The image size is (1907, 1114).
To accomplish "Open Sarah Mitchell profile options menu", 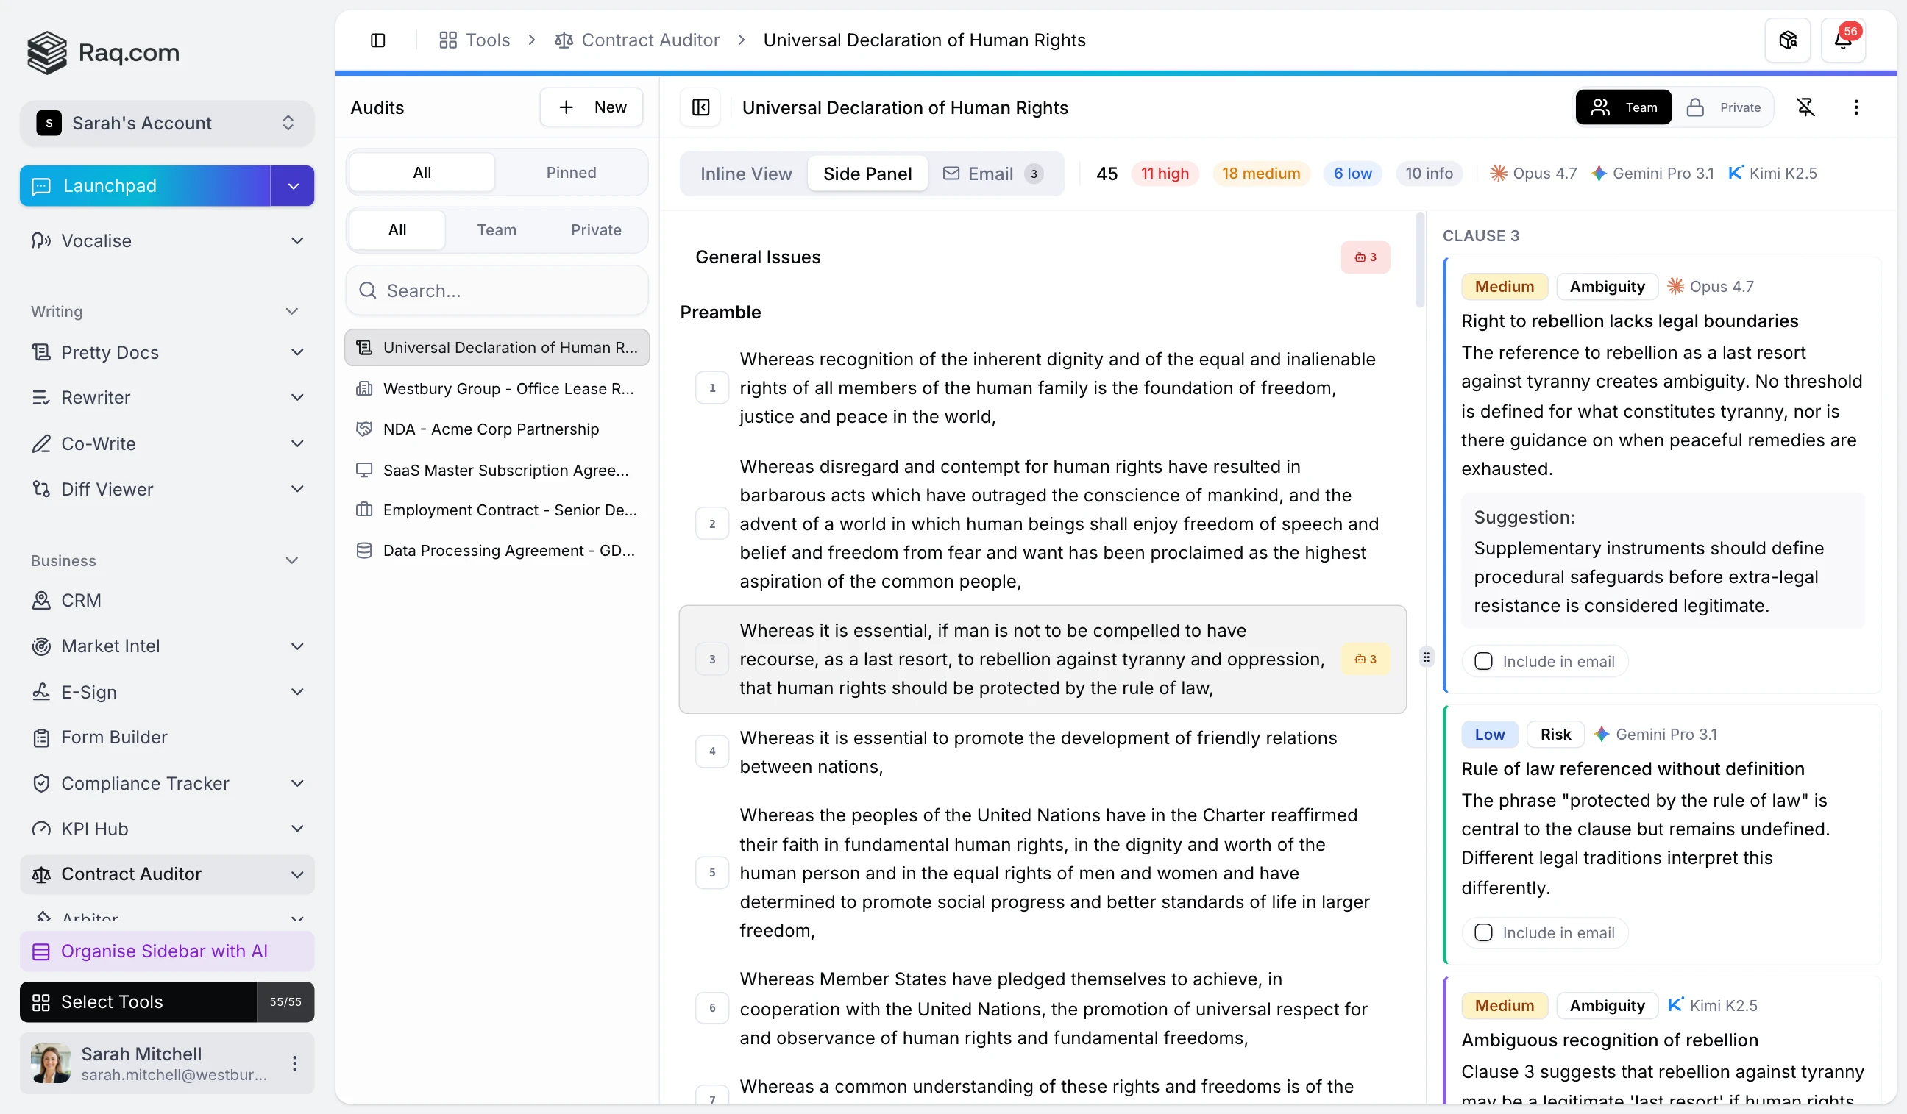I will pos(294,1063).
